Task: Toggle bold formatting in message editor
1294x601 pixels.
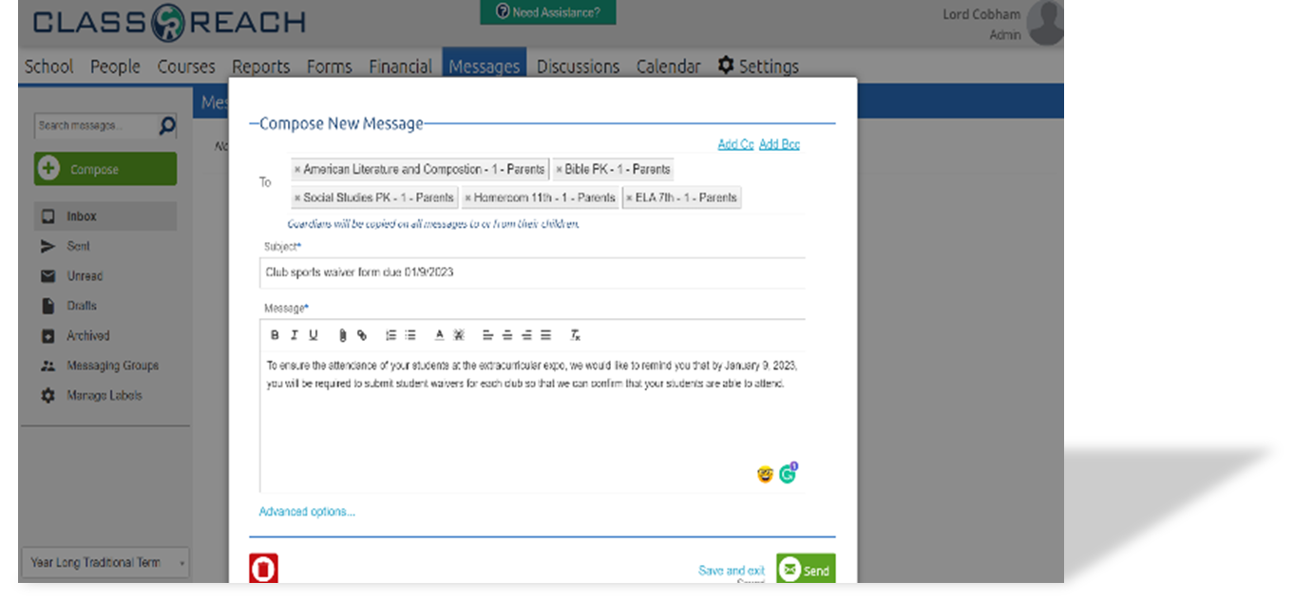Action: pyautogui.click(x=275, y=335)
